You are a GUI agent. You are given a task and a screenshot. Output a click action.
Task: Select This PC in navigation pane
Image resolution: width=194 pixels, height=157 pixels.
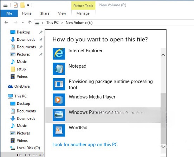click(x=17, y=96)
